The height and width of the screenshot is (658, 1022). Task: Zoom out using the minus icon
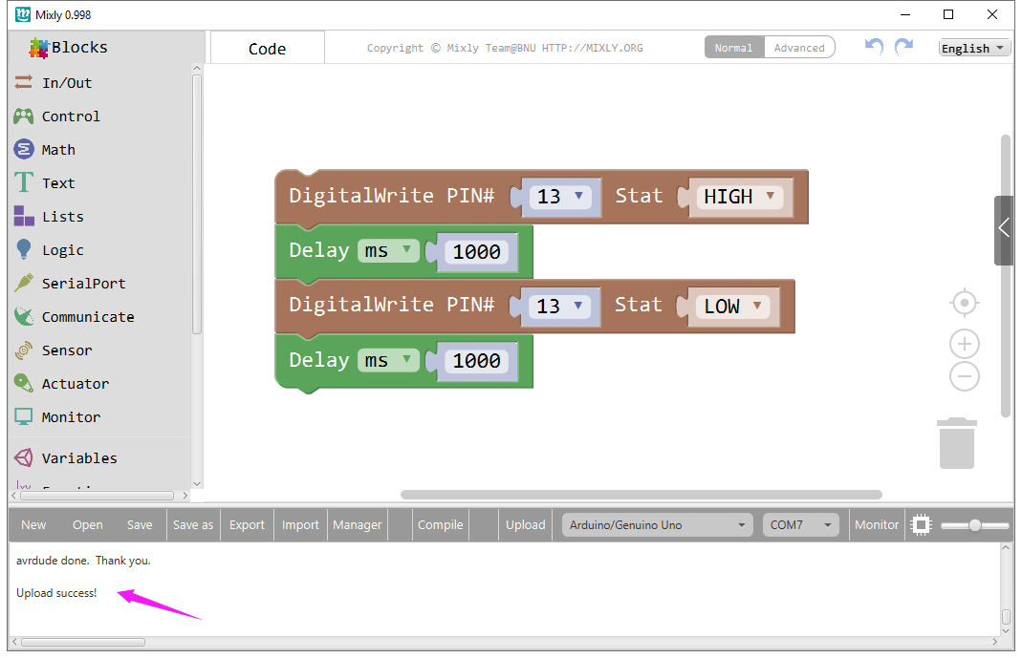point(965,376)
